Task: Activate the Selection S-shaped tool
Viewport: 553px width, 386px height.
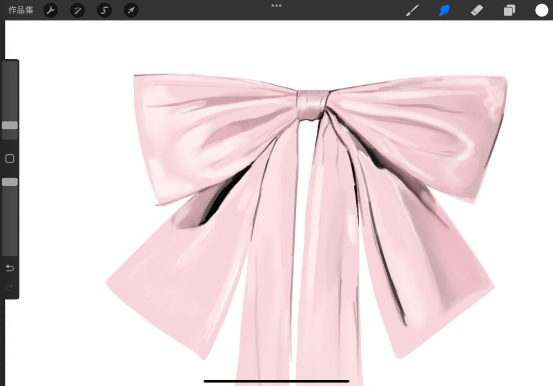Action: pos(105,11)
